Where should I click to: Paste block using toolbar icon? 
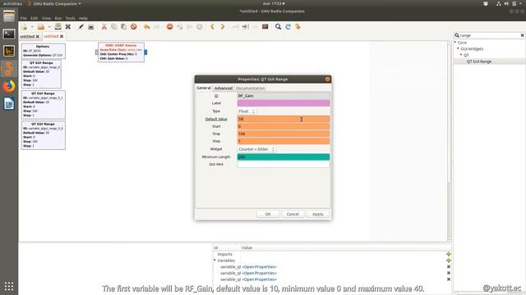click(124, 27)
